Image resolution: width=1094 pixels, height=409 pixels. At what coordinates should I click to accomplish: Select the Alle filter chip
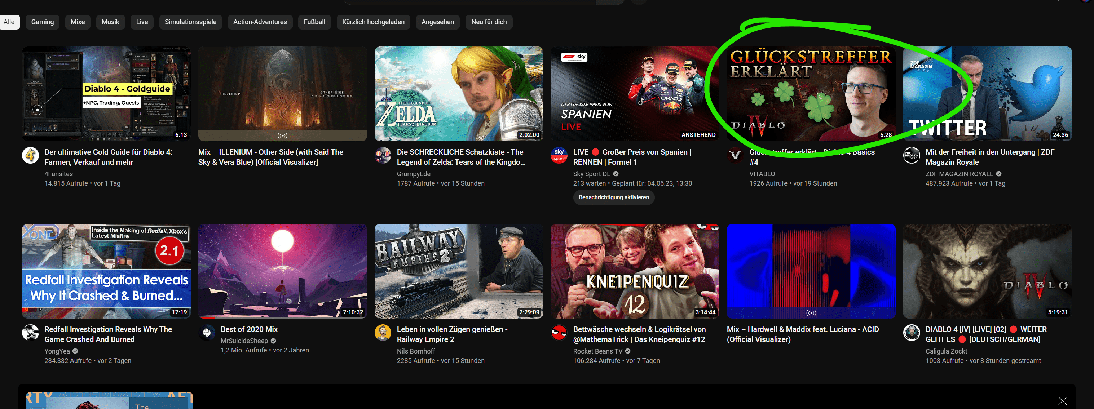9,22
